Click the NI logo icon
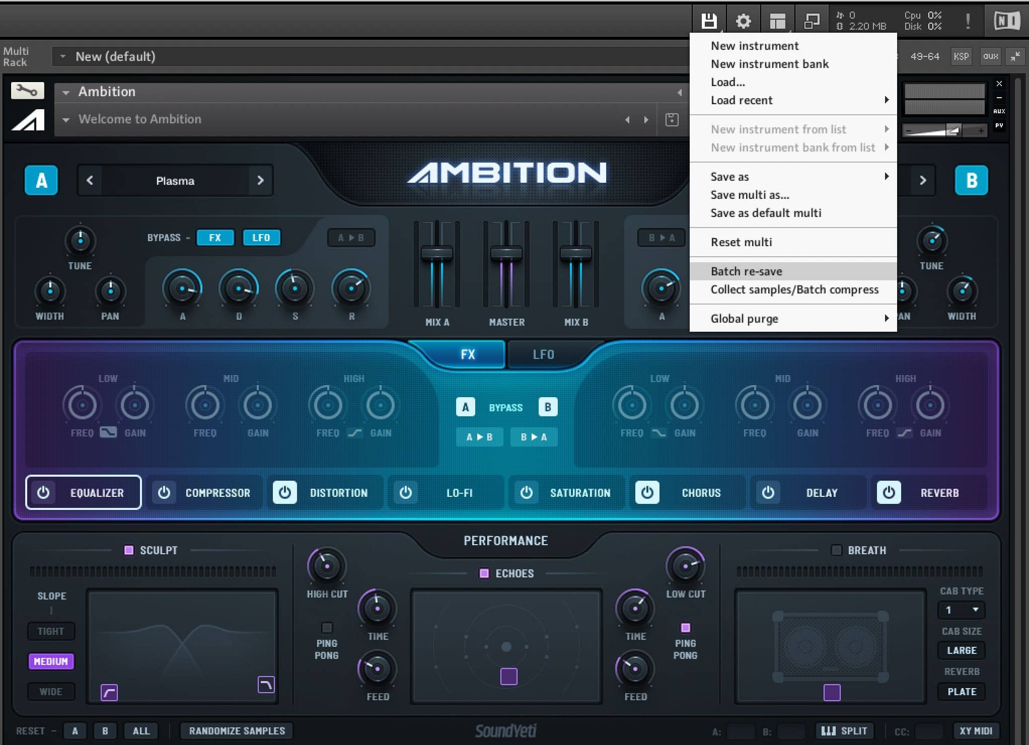Screen dimensions: 1029x745 point(1007,21)
